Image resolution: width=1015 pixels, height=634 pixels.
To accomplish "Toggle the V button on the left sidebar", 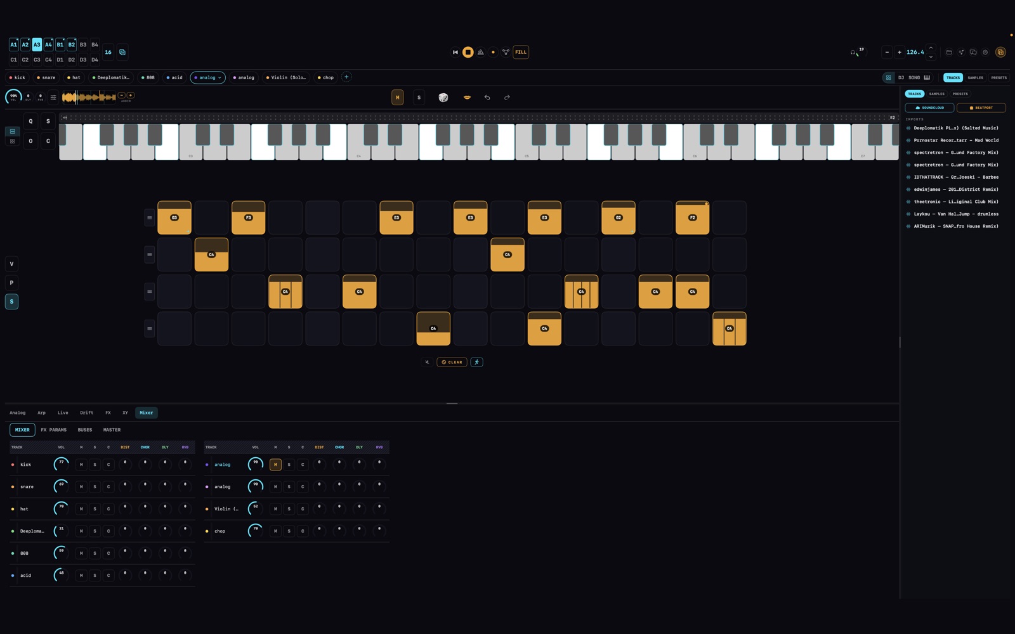I will (x=11, y=264).
